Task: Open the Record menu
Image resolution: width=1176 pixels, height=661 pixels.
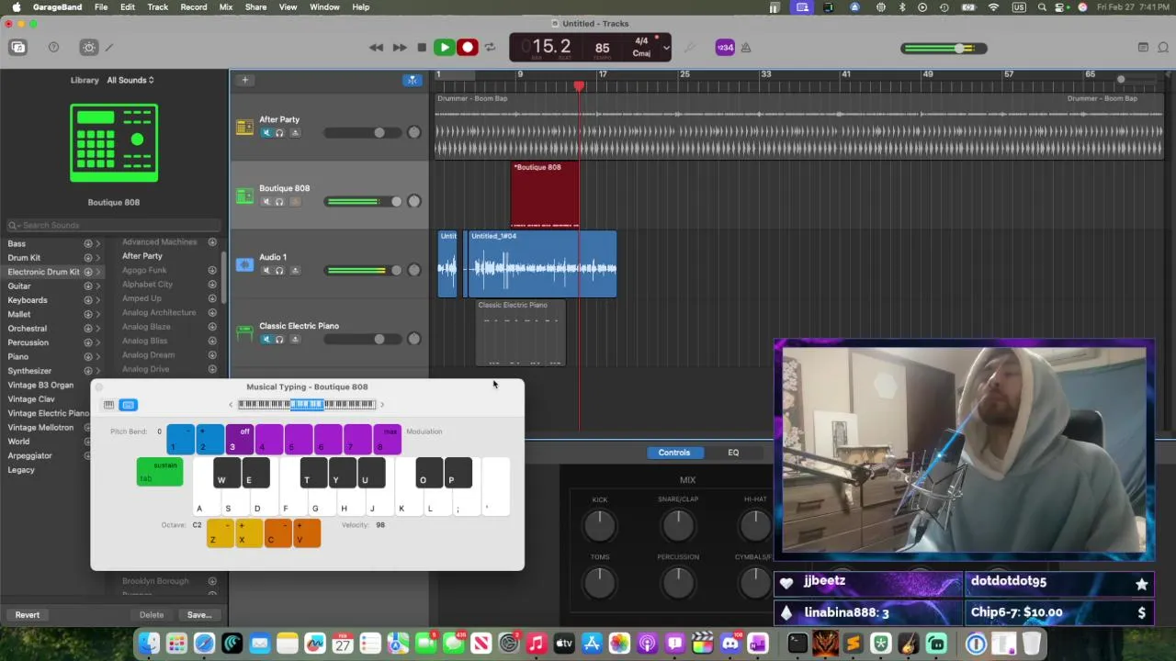Action: click(x=194, y=7)
